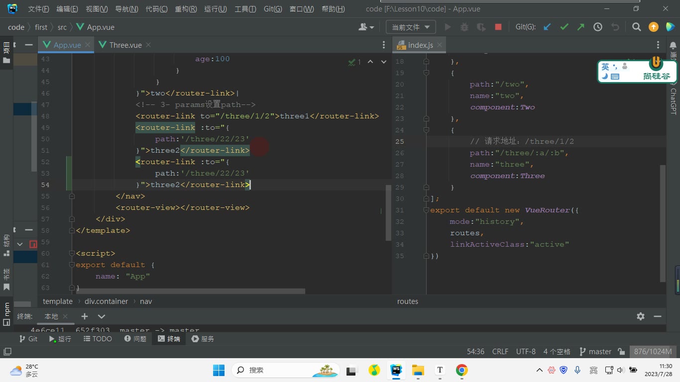
Task: Open the 重构(R) menu
Action: tap(186, 9)
